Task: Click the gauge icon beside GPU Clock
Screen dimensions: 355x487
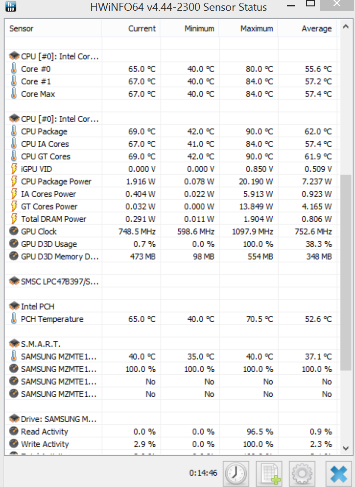Action: coord(14,231)
